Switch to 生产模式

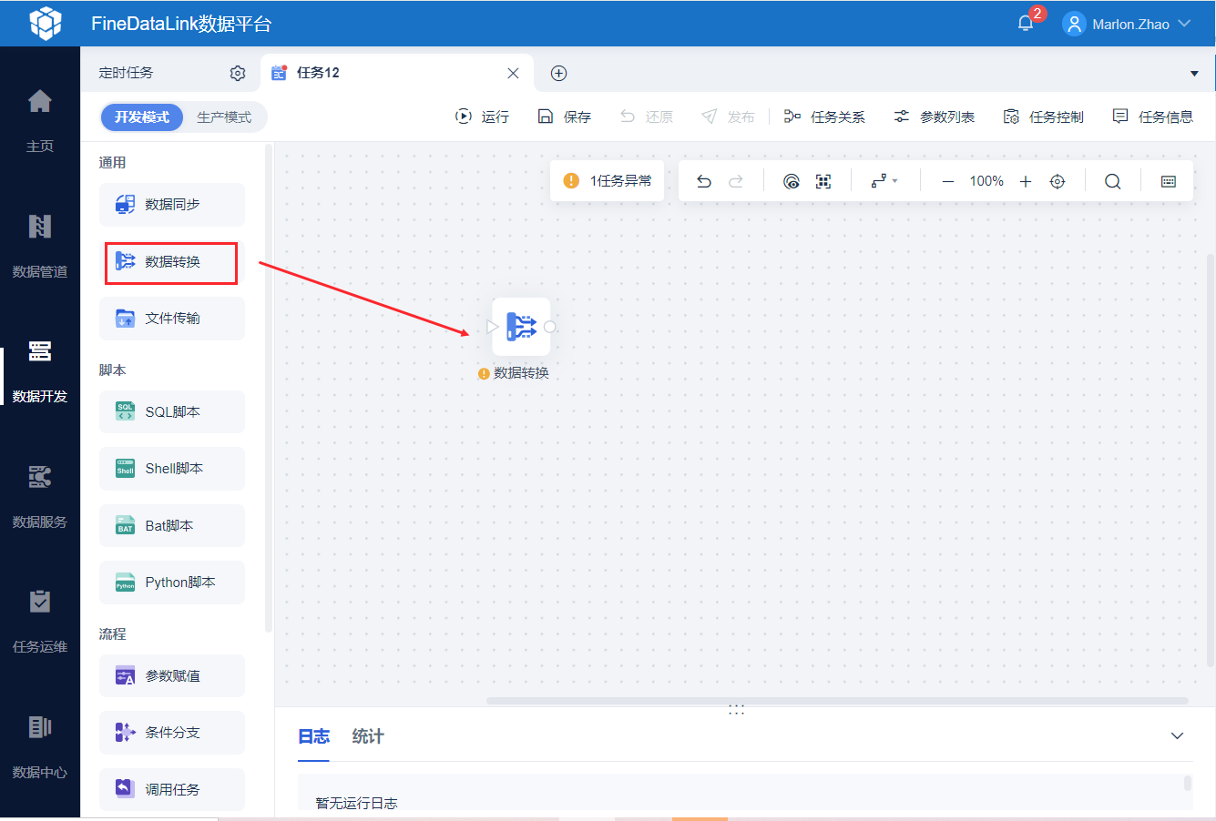click(x=224, y=117)
